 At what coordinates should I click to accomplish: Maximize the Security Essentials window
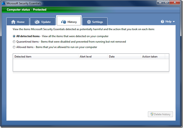[166, 2]
